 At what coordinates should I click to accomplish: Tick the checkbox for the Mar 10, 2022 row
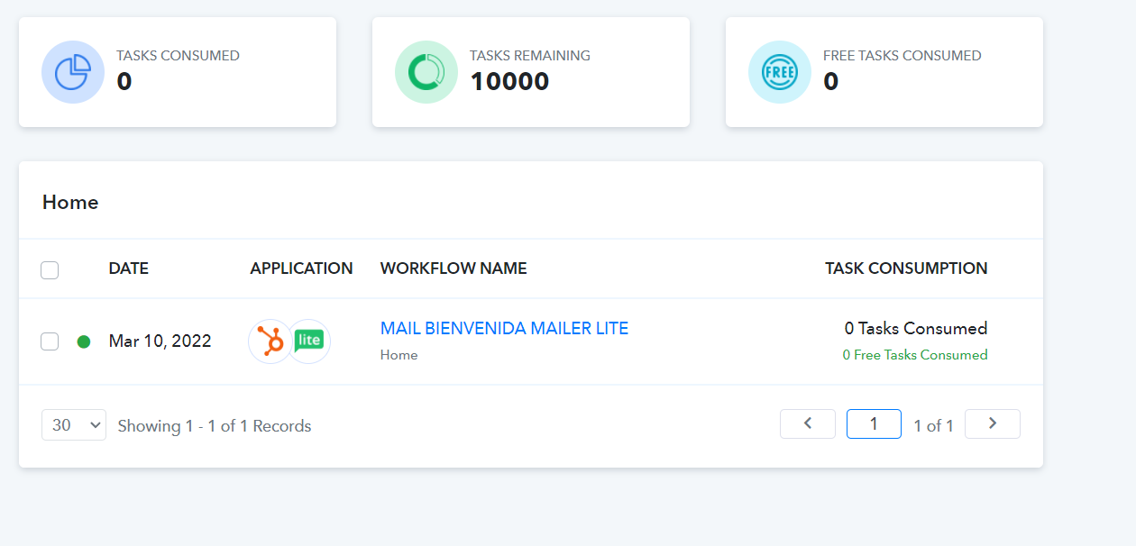[50, 341]
